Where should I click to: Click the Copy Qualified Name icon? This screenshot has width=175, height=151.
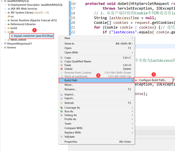coord(62,61)
